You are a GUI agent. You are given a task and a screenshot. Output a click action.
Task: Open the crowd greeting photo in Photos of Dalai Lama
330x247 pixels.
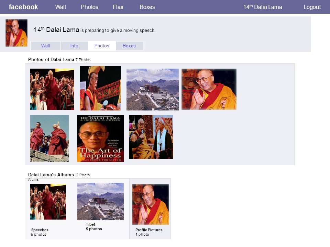[52, 89]
